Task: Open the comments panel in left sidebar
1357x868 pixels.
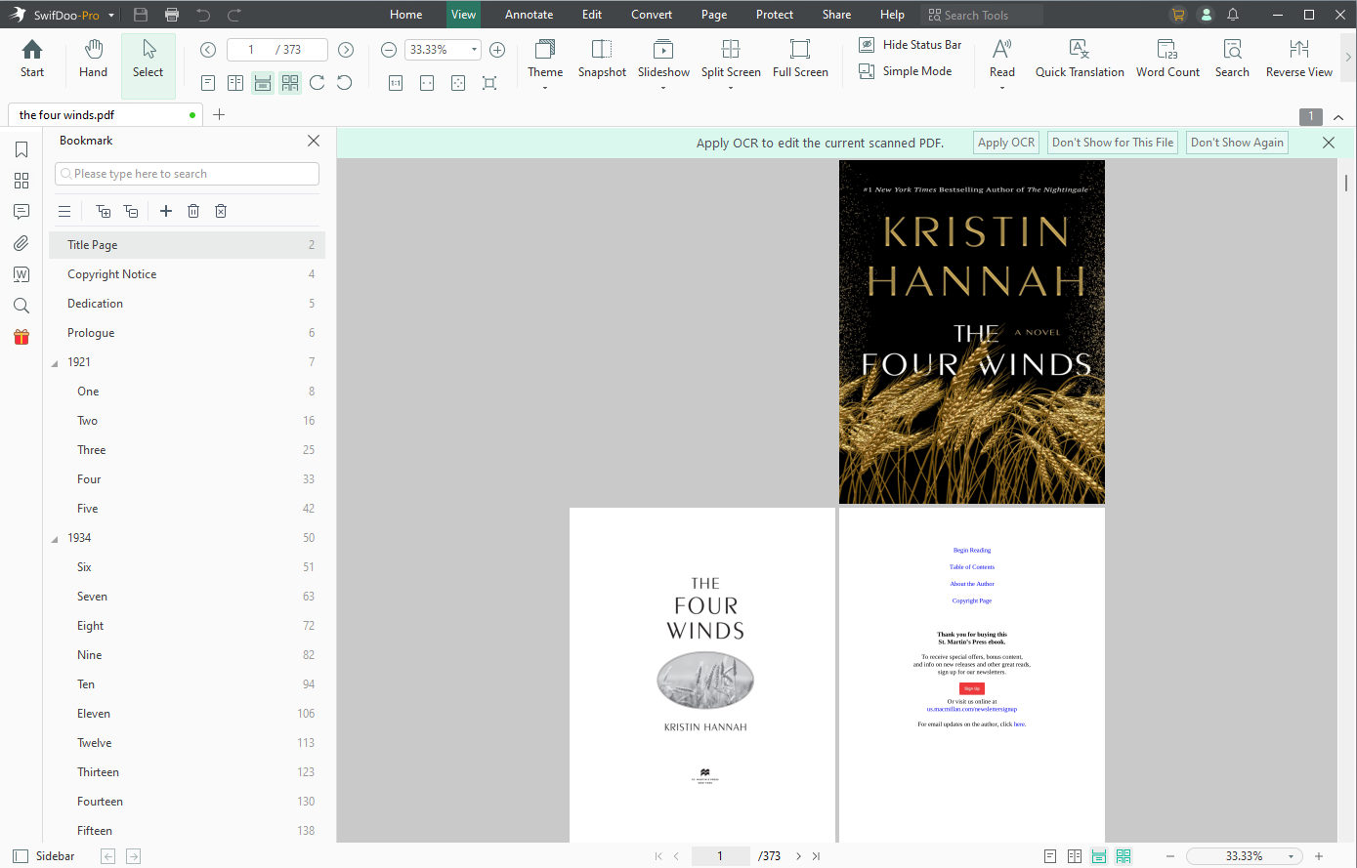Action: click(21, 212)
